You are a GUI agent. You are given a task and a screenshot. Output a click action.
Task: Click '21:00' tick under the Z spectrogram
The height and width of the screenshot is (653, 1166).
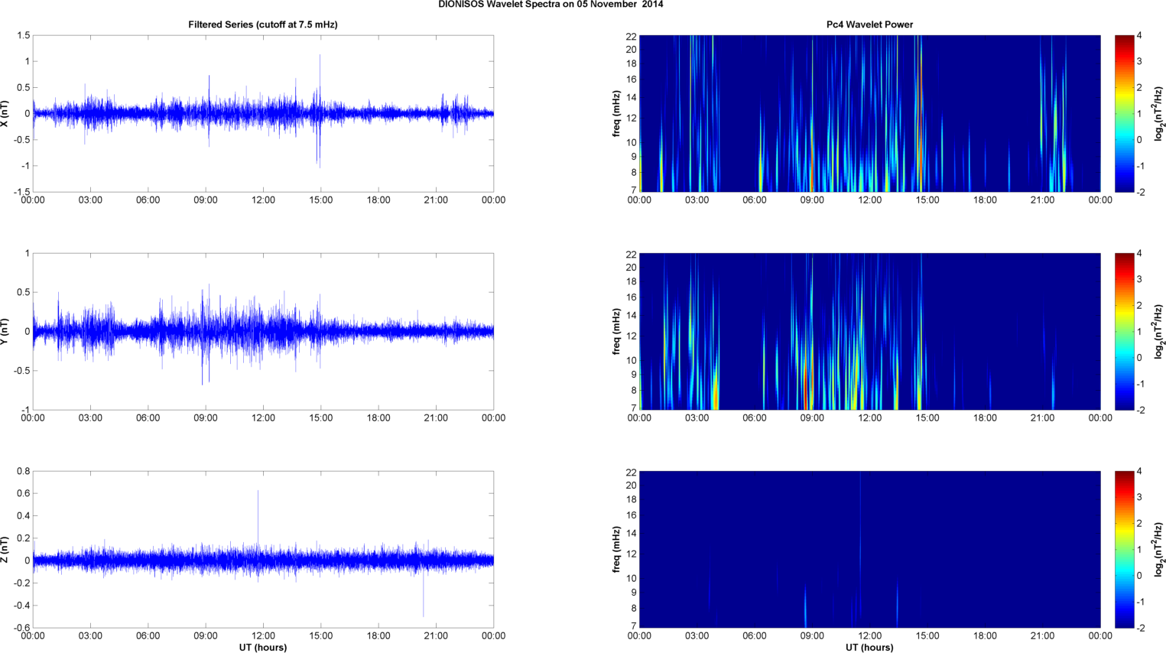[x=1042, y=636]
